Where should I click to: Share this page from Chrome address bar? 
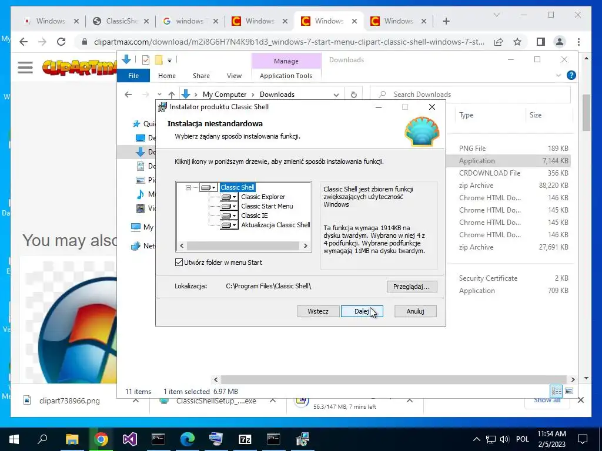coord(499,42)
